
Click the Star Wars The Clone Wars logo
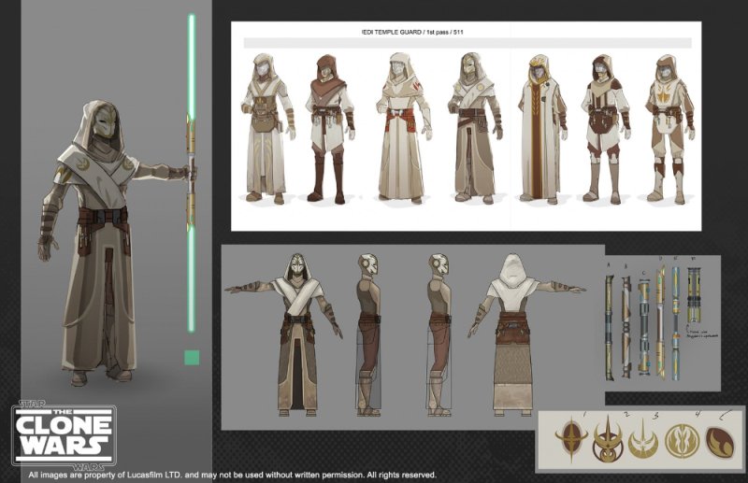(x=64, y=435)
